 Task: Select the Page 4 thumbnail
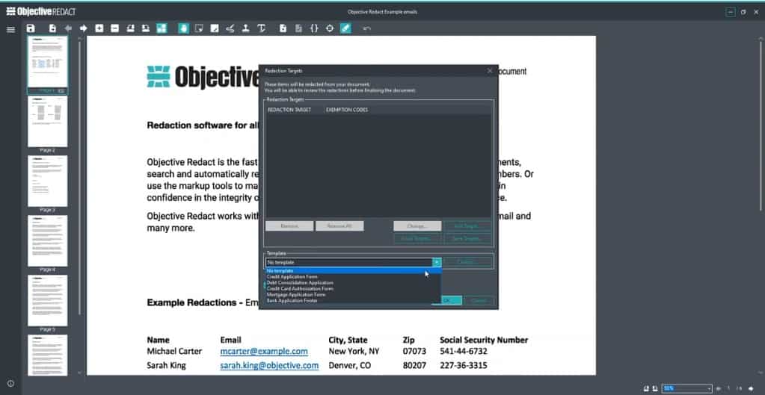coord(48,241)
